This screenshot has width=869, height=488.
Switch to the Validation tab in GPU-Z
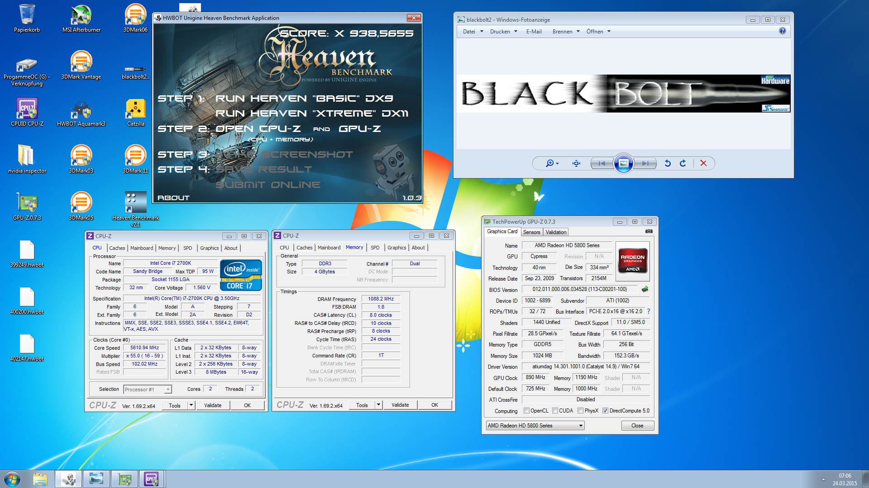pyautogui.click(x=556, y=232)
